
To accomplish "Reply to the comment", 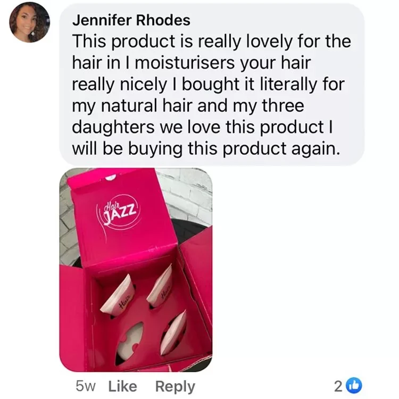I will pos(175,387).
